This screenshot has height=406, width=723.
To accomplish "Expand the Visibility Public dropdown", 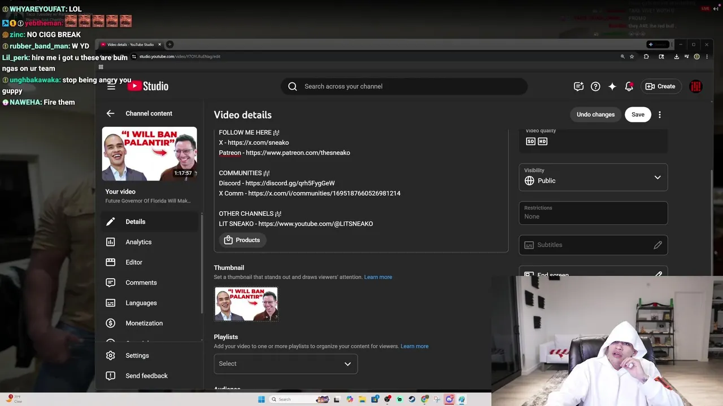I will [593, 178].
